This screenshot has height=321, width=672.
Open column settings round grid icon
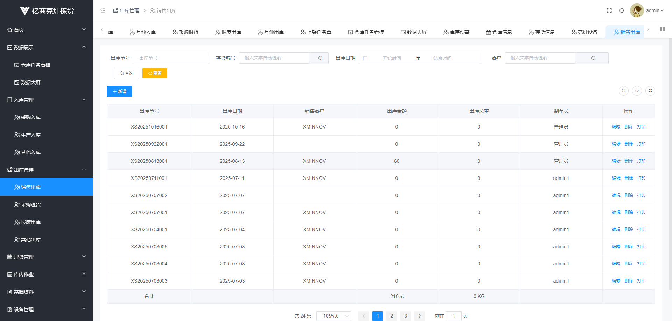[650, 91]
